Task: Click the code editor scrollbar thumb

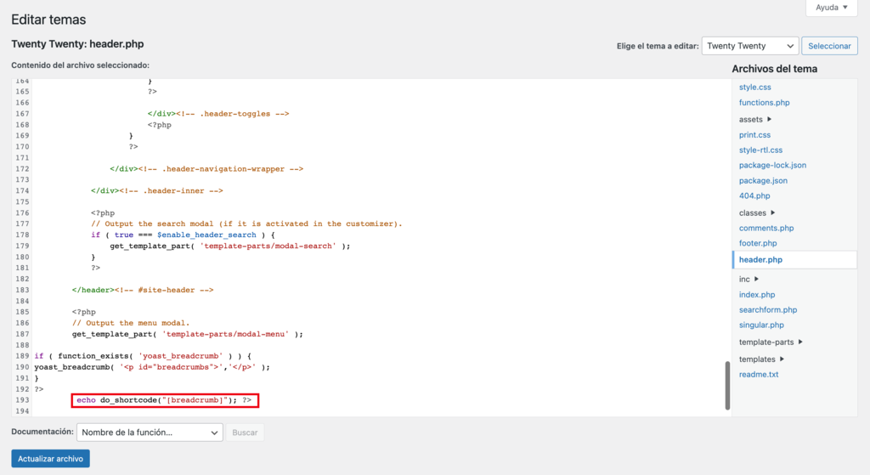Action: tap(727, 386)
